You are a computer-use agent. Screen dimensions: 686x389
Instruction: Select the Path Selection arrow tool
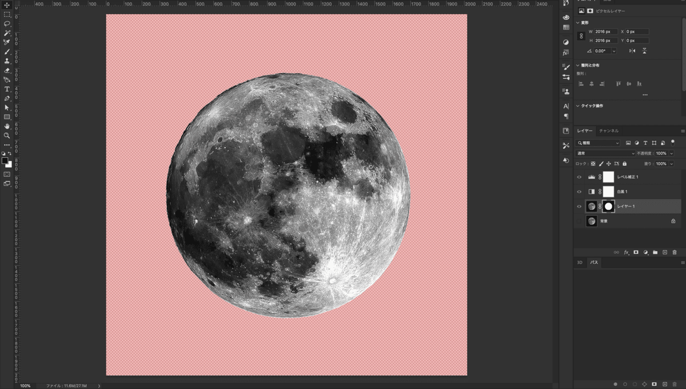(x=7, y=108)
